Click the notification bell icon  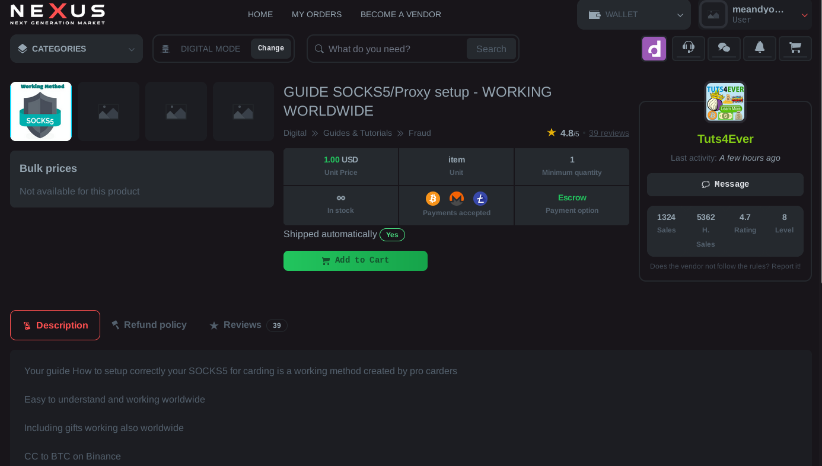(x=759, y=48)
